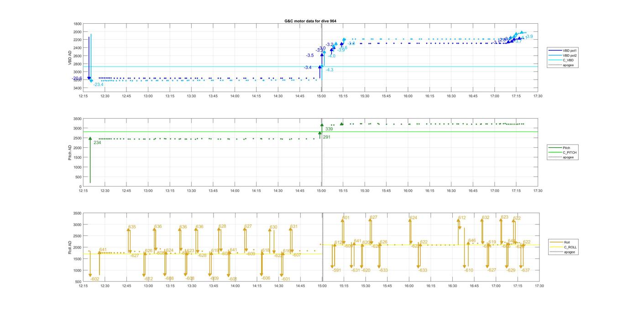Click the '-610' roll data label
The image size is (639, 316).
tap(469, 270)
